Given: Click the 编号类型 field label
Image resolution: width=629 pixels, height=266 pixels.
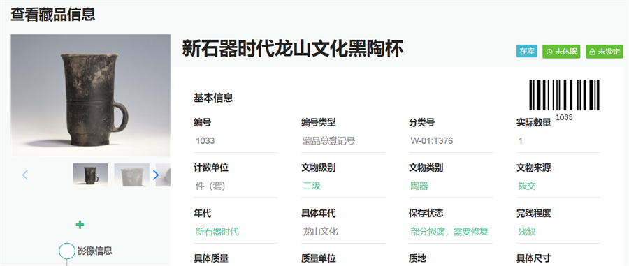Looking at the screenshot, I should 318,123.
